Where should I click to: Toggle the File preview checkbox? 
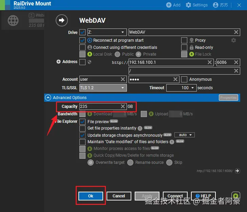(82, 121)
